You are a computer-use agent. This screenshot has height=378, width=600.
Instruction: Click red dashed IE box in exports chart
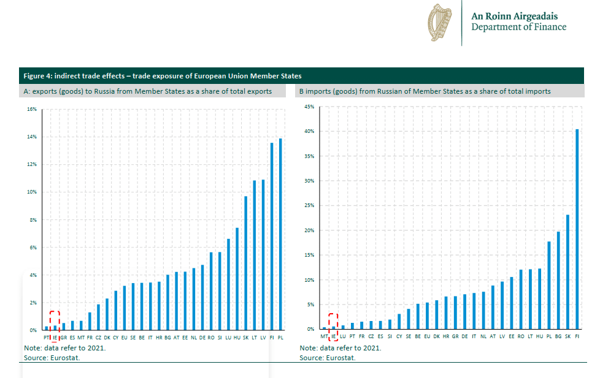pyautogui.click(x=55, y=320)
